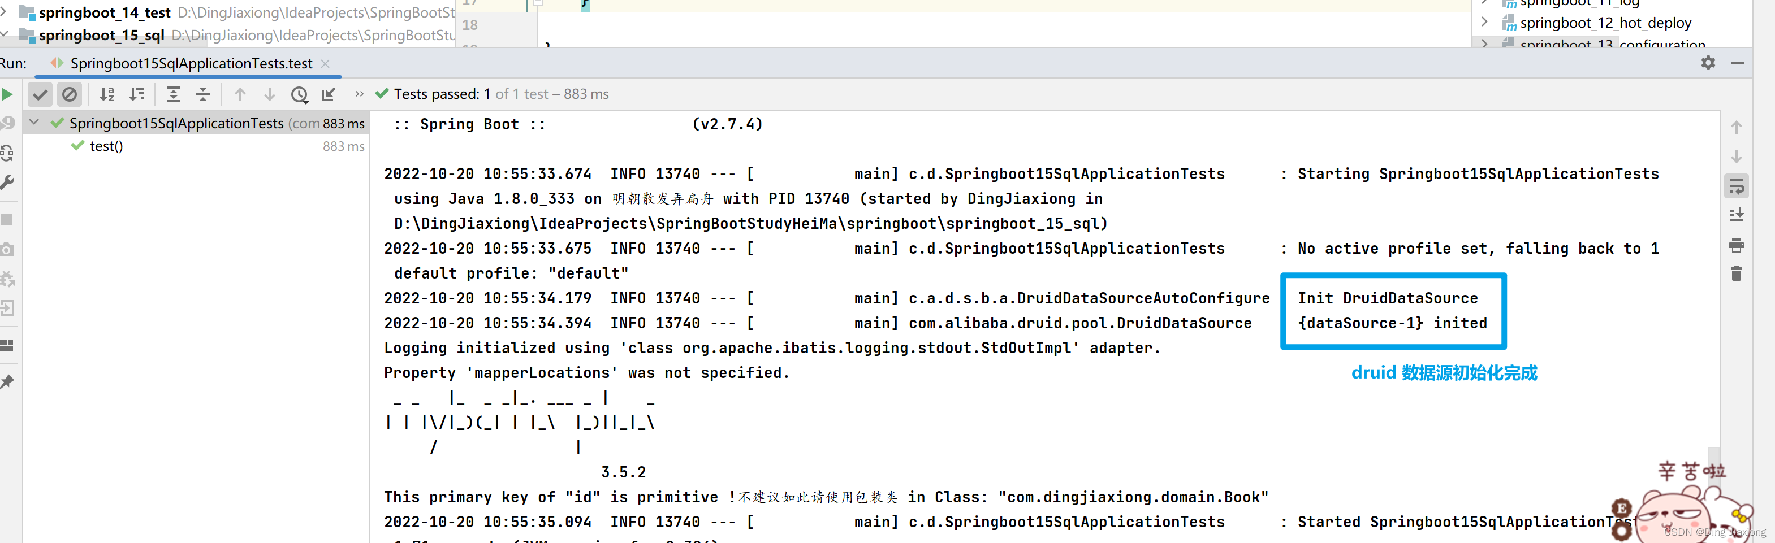Sort tests by duration
Screen dimensions: 1775x543
(x=137, y=94)
